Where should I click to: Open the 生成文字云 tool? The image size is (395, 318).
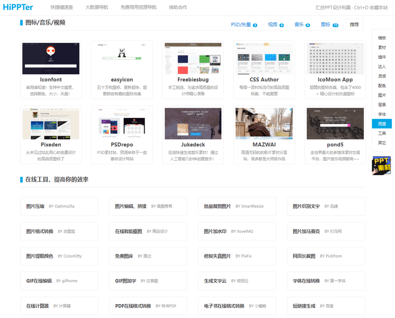pos(237,281)
